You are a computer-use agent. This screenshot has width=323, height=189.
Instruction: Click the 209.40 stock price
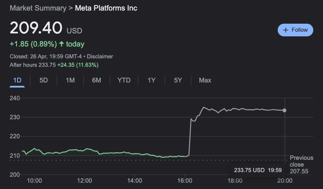(x=36, y=29)
